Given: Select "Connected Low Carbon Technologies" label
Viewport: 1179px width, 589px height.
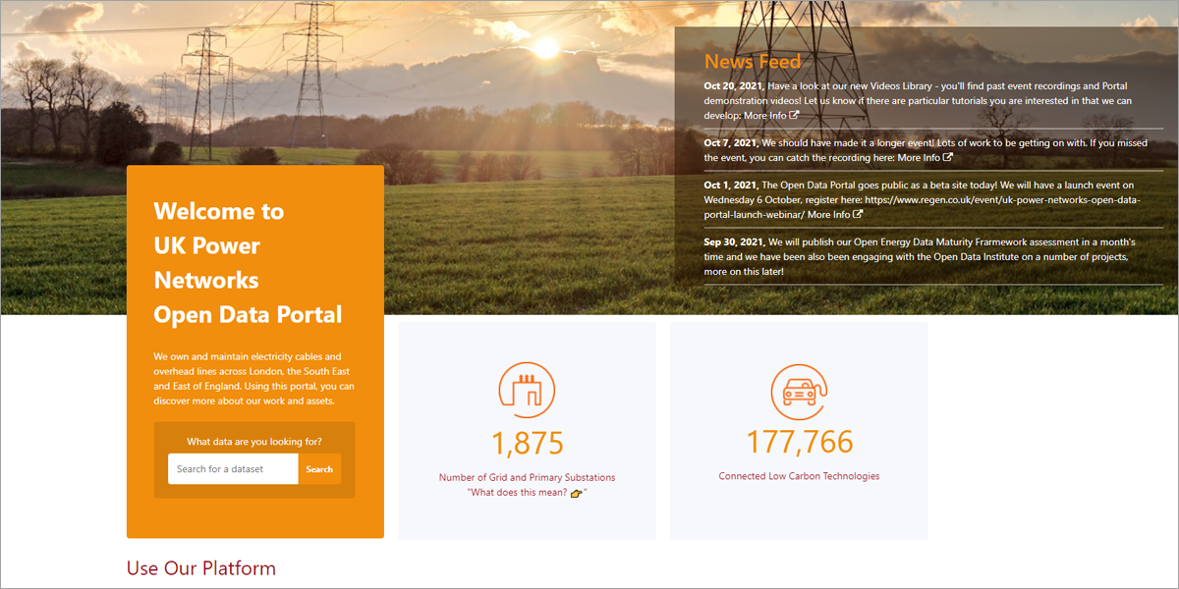Looking at the screenshot, I should click(799, 476).
